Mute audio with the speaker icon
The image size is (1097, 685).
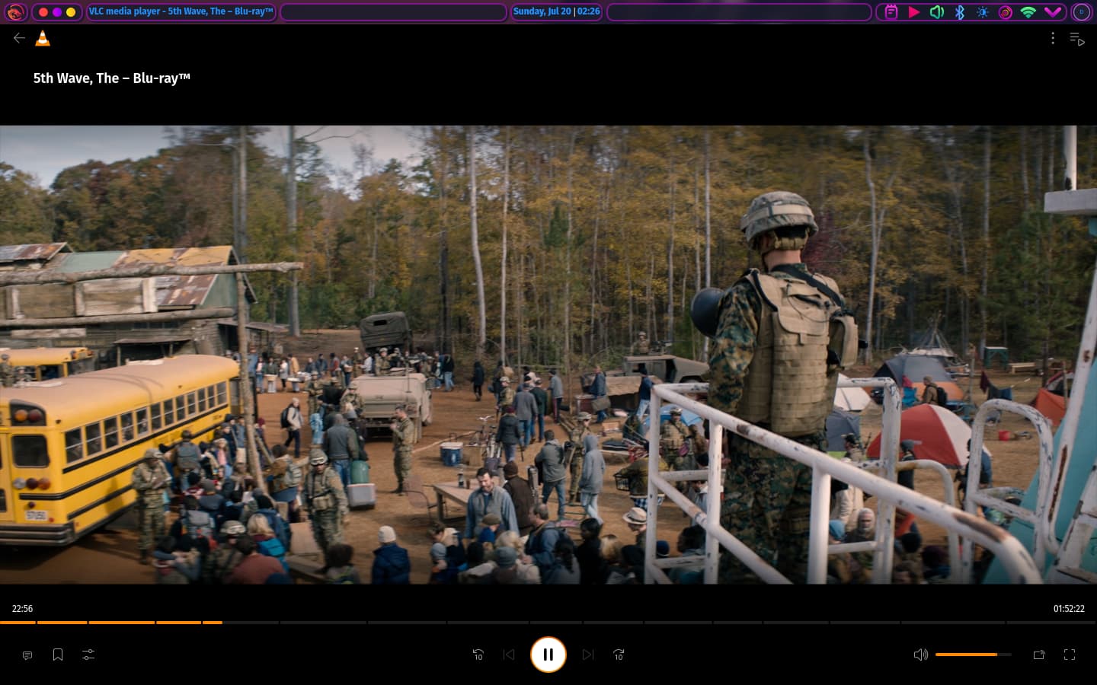(x=920, y=655)
